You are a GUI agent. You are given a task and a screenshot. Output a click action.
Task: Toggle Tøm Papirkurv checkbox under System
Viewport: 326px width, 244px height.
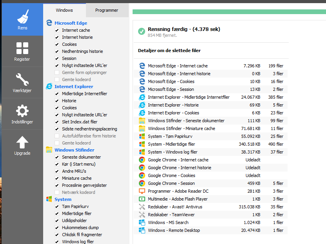pyautogui.click(x=57, y=206)
